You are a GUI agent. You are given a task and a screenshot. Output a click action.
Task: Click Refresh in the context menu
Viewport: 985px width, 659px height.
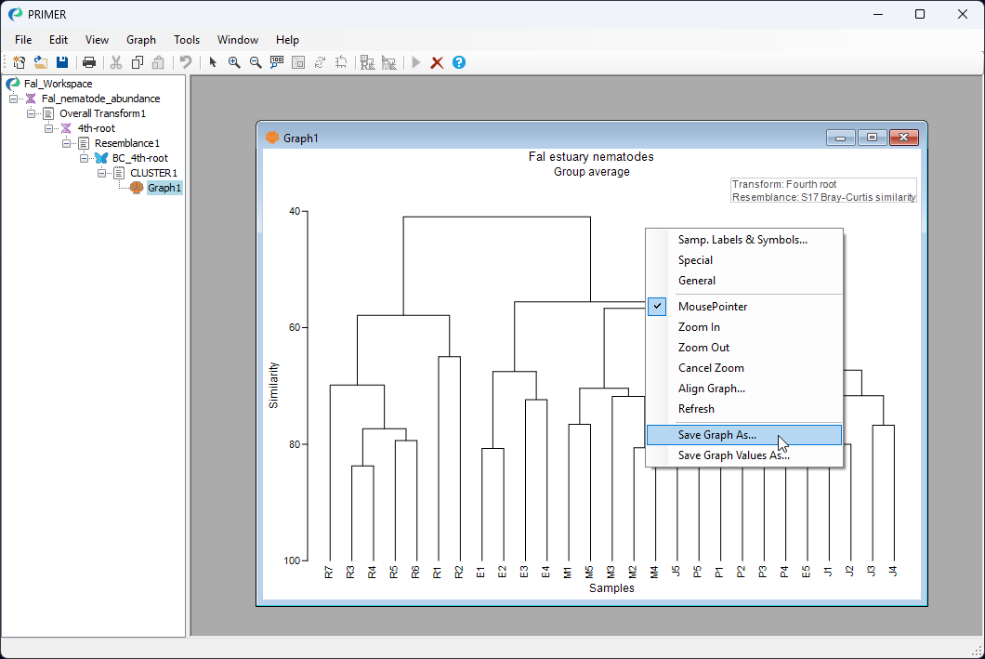coord(695,408)
